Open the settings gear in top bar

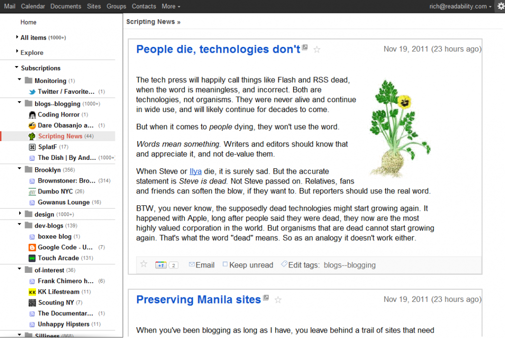point(501,6)
